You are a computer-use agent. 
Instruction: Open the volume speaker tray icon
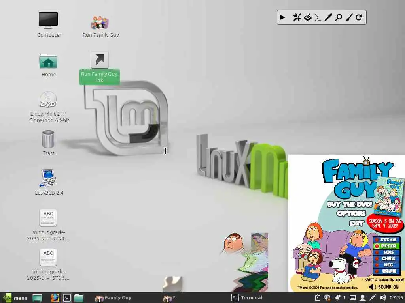pos(382,297)
